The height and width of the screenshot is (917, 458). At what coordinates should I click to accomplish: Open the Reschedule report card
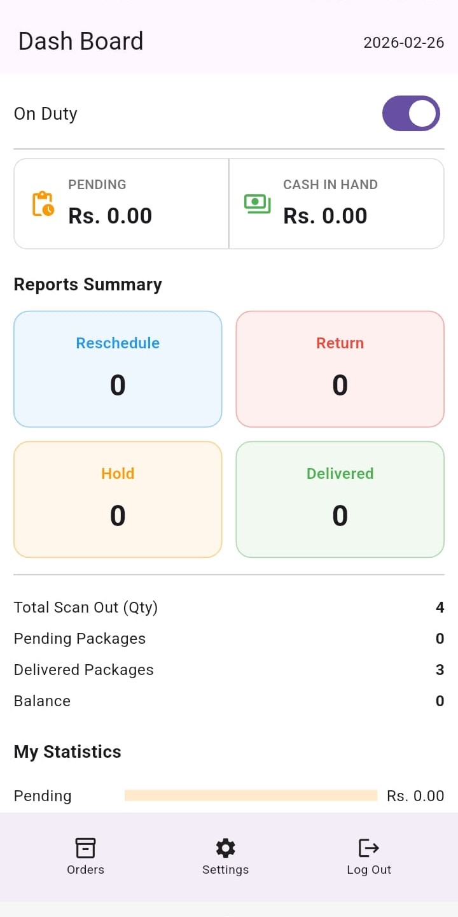(x=118, y=368)
